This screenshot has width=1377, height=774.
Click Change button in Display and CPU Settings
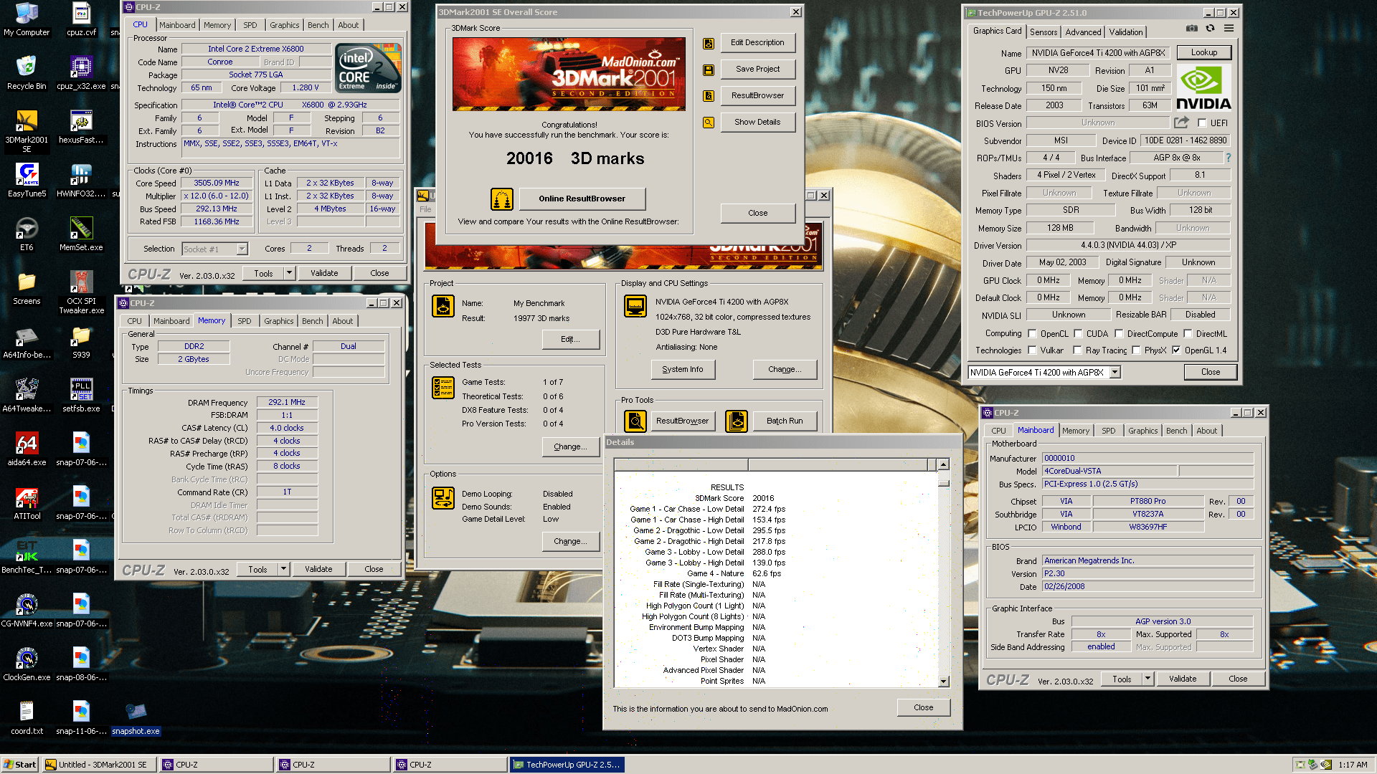coord(785,369)
